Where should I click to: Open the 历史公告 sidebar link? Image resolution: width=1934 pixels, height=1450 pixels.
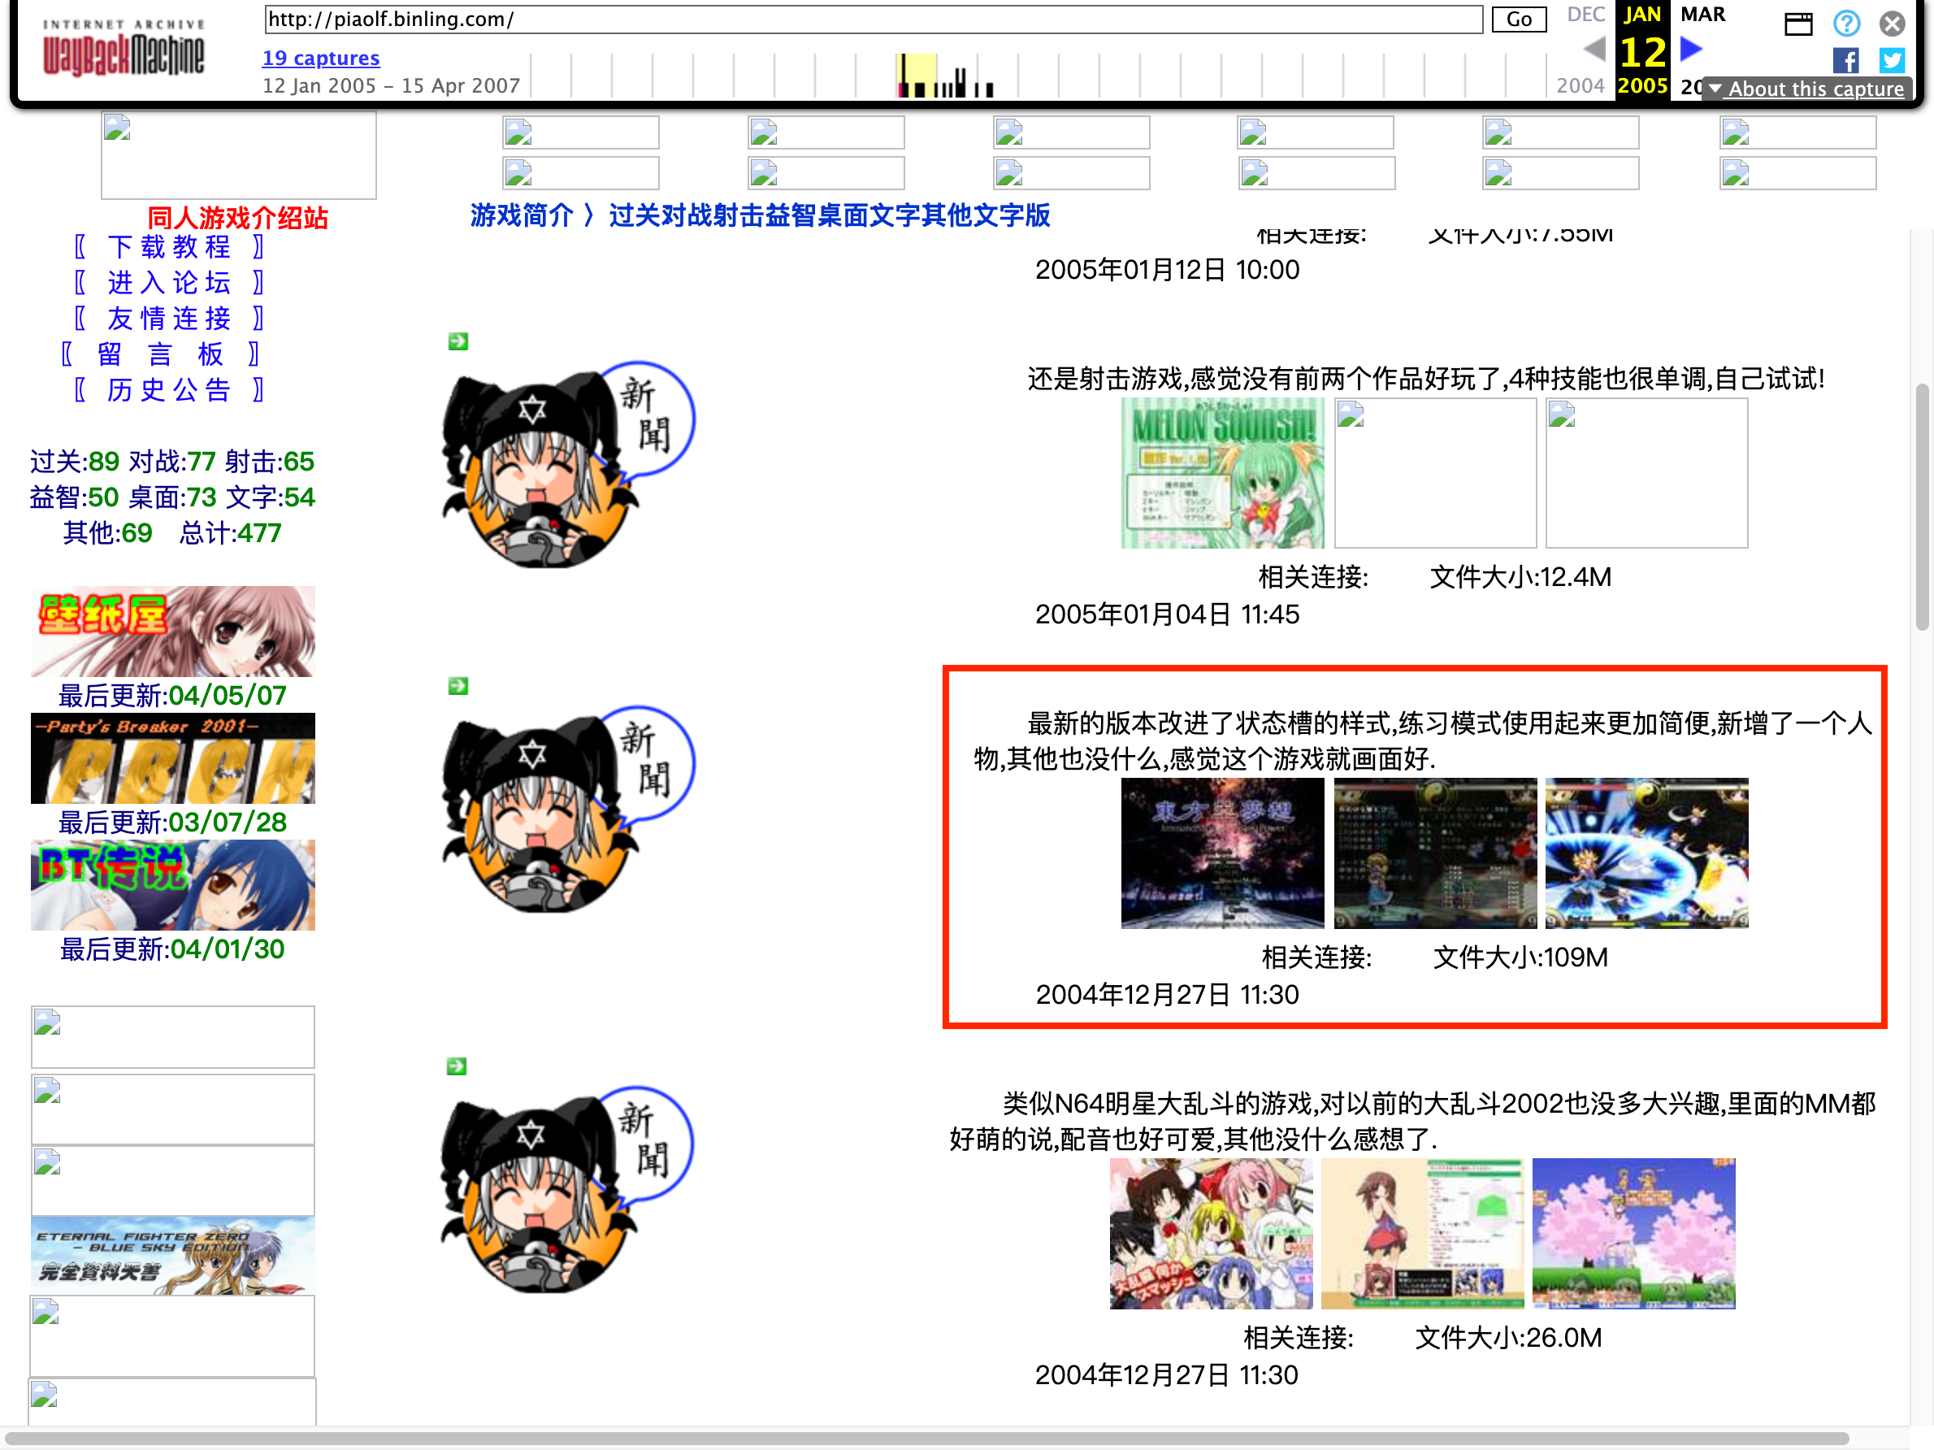coord(170,390)
